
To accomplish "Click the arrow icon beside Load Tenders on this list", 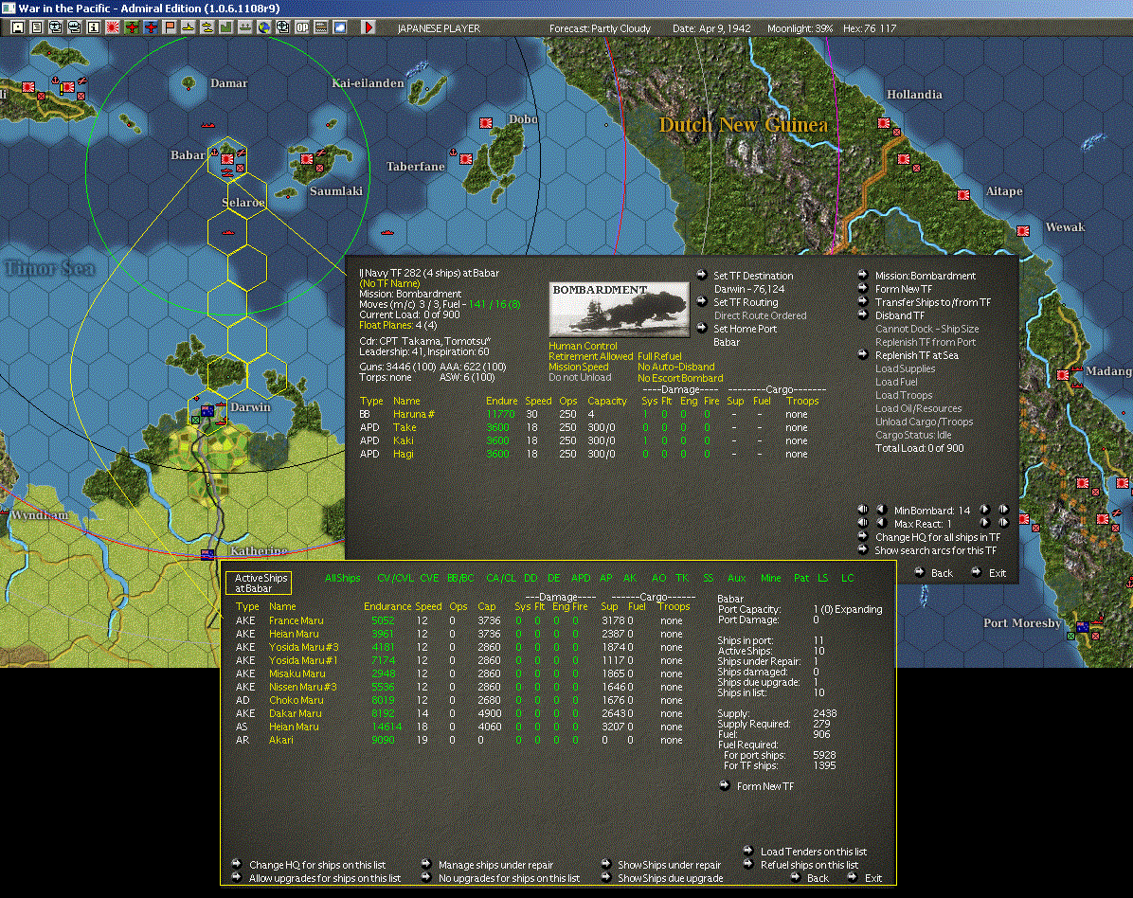I will [748, 851].
